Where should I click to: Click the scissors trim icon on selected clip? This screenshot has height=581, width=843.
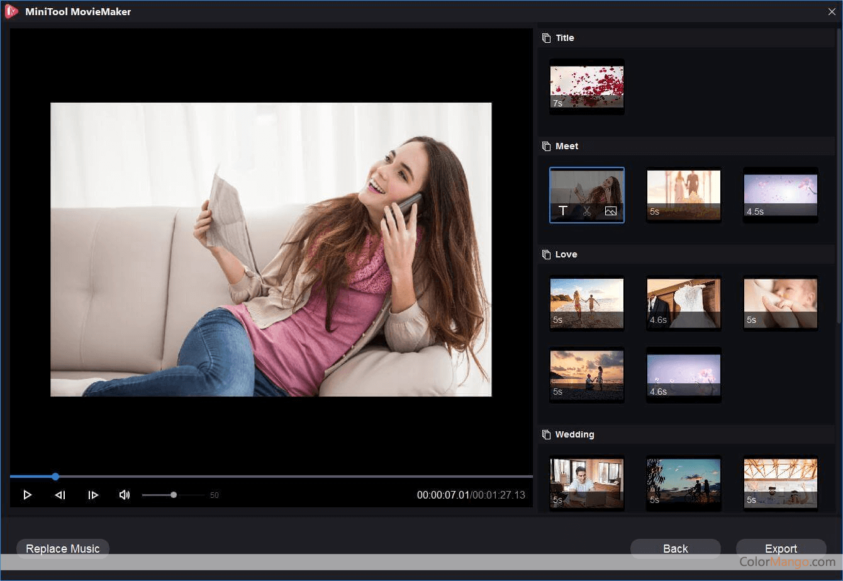point(587,211)
